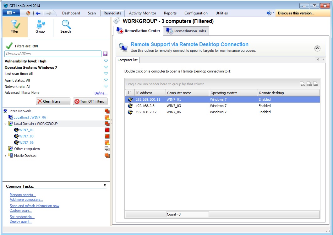Click Scan and refresh information now

pyautogui.click(x=35, y=206)
